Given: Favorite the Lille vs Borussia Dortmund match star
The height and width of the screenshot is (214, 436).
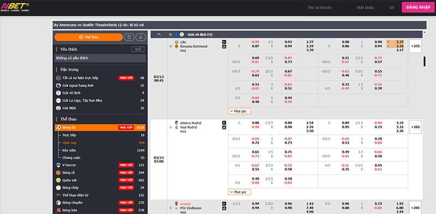Looking at the screenshot, I should pos(171,46).
